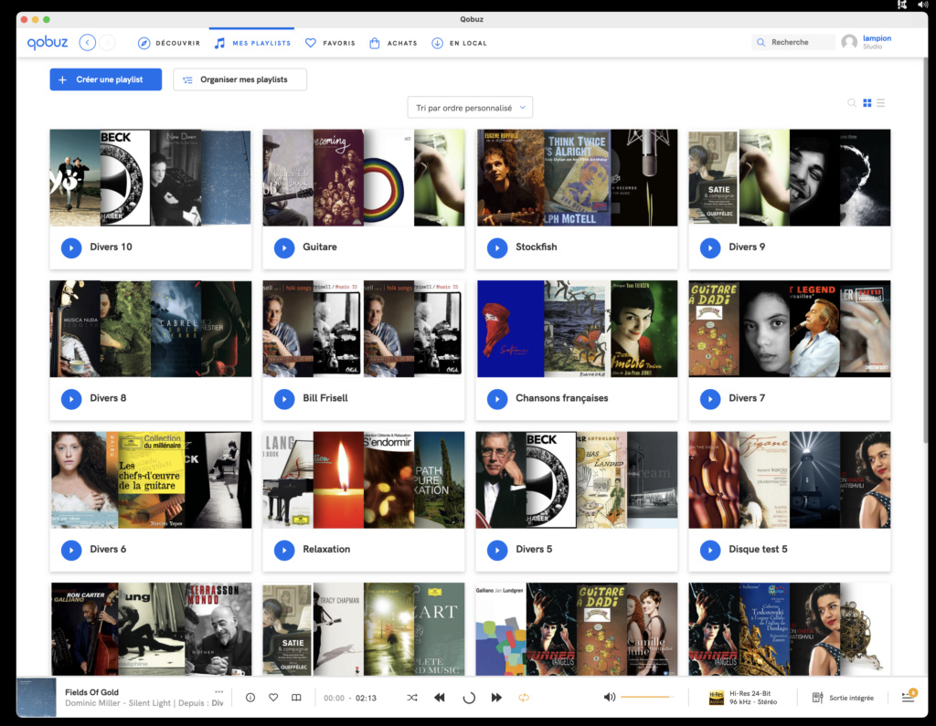This screenshot has width=936, height=726.
Task: Play the Divers 7 playlist
Action: 710,398
